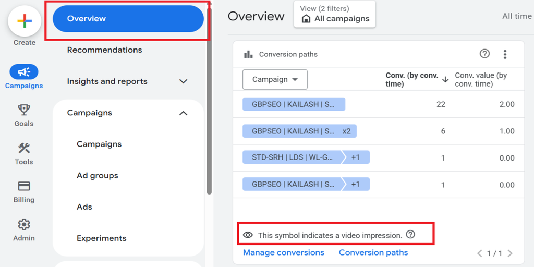Click the eye video impression symbol

tap(248, 235)
